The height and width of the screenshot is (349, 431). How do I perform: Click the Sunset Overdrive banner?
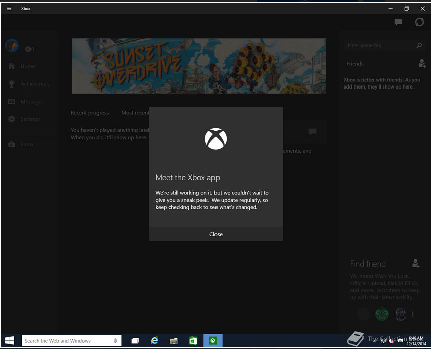[x=198, y=66]
